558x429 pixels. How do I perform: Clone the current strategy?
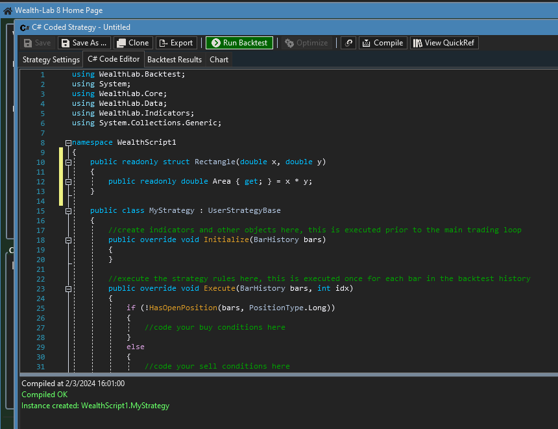coord(134,43)
